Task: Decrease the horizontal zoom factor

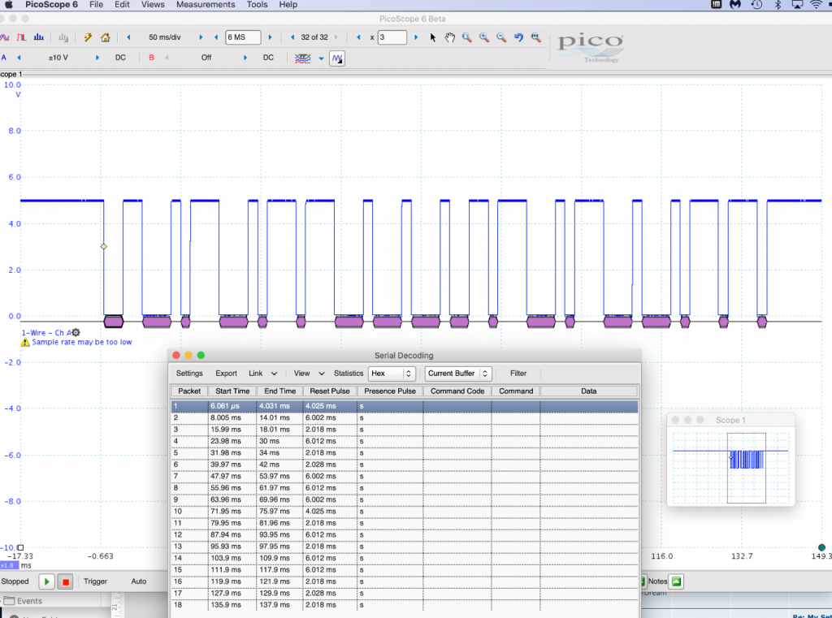Action: (x=358, y=37)
